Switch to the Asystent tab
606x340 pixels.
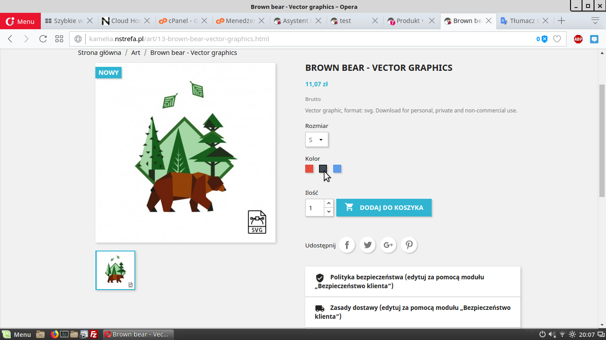coord(292,21)
